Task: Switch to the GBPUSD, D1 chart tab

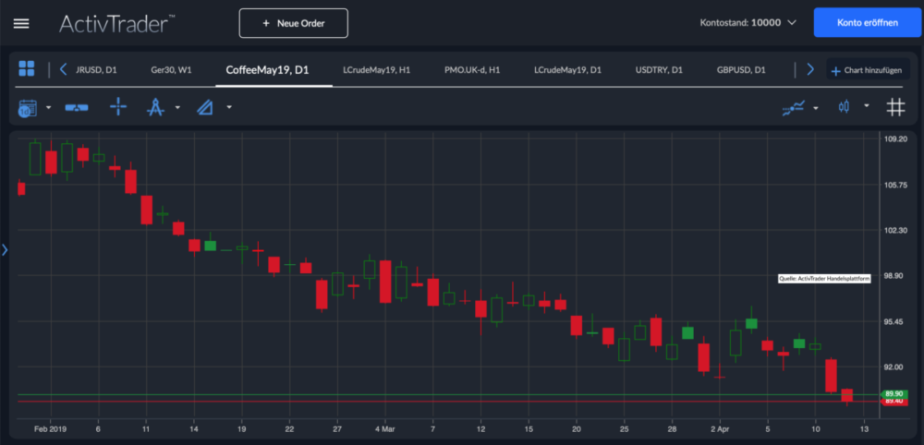Action: click(x=741, y=70)
